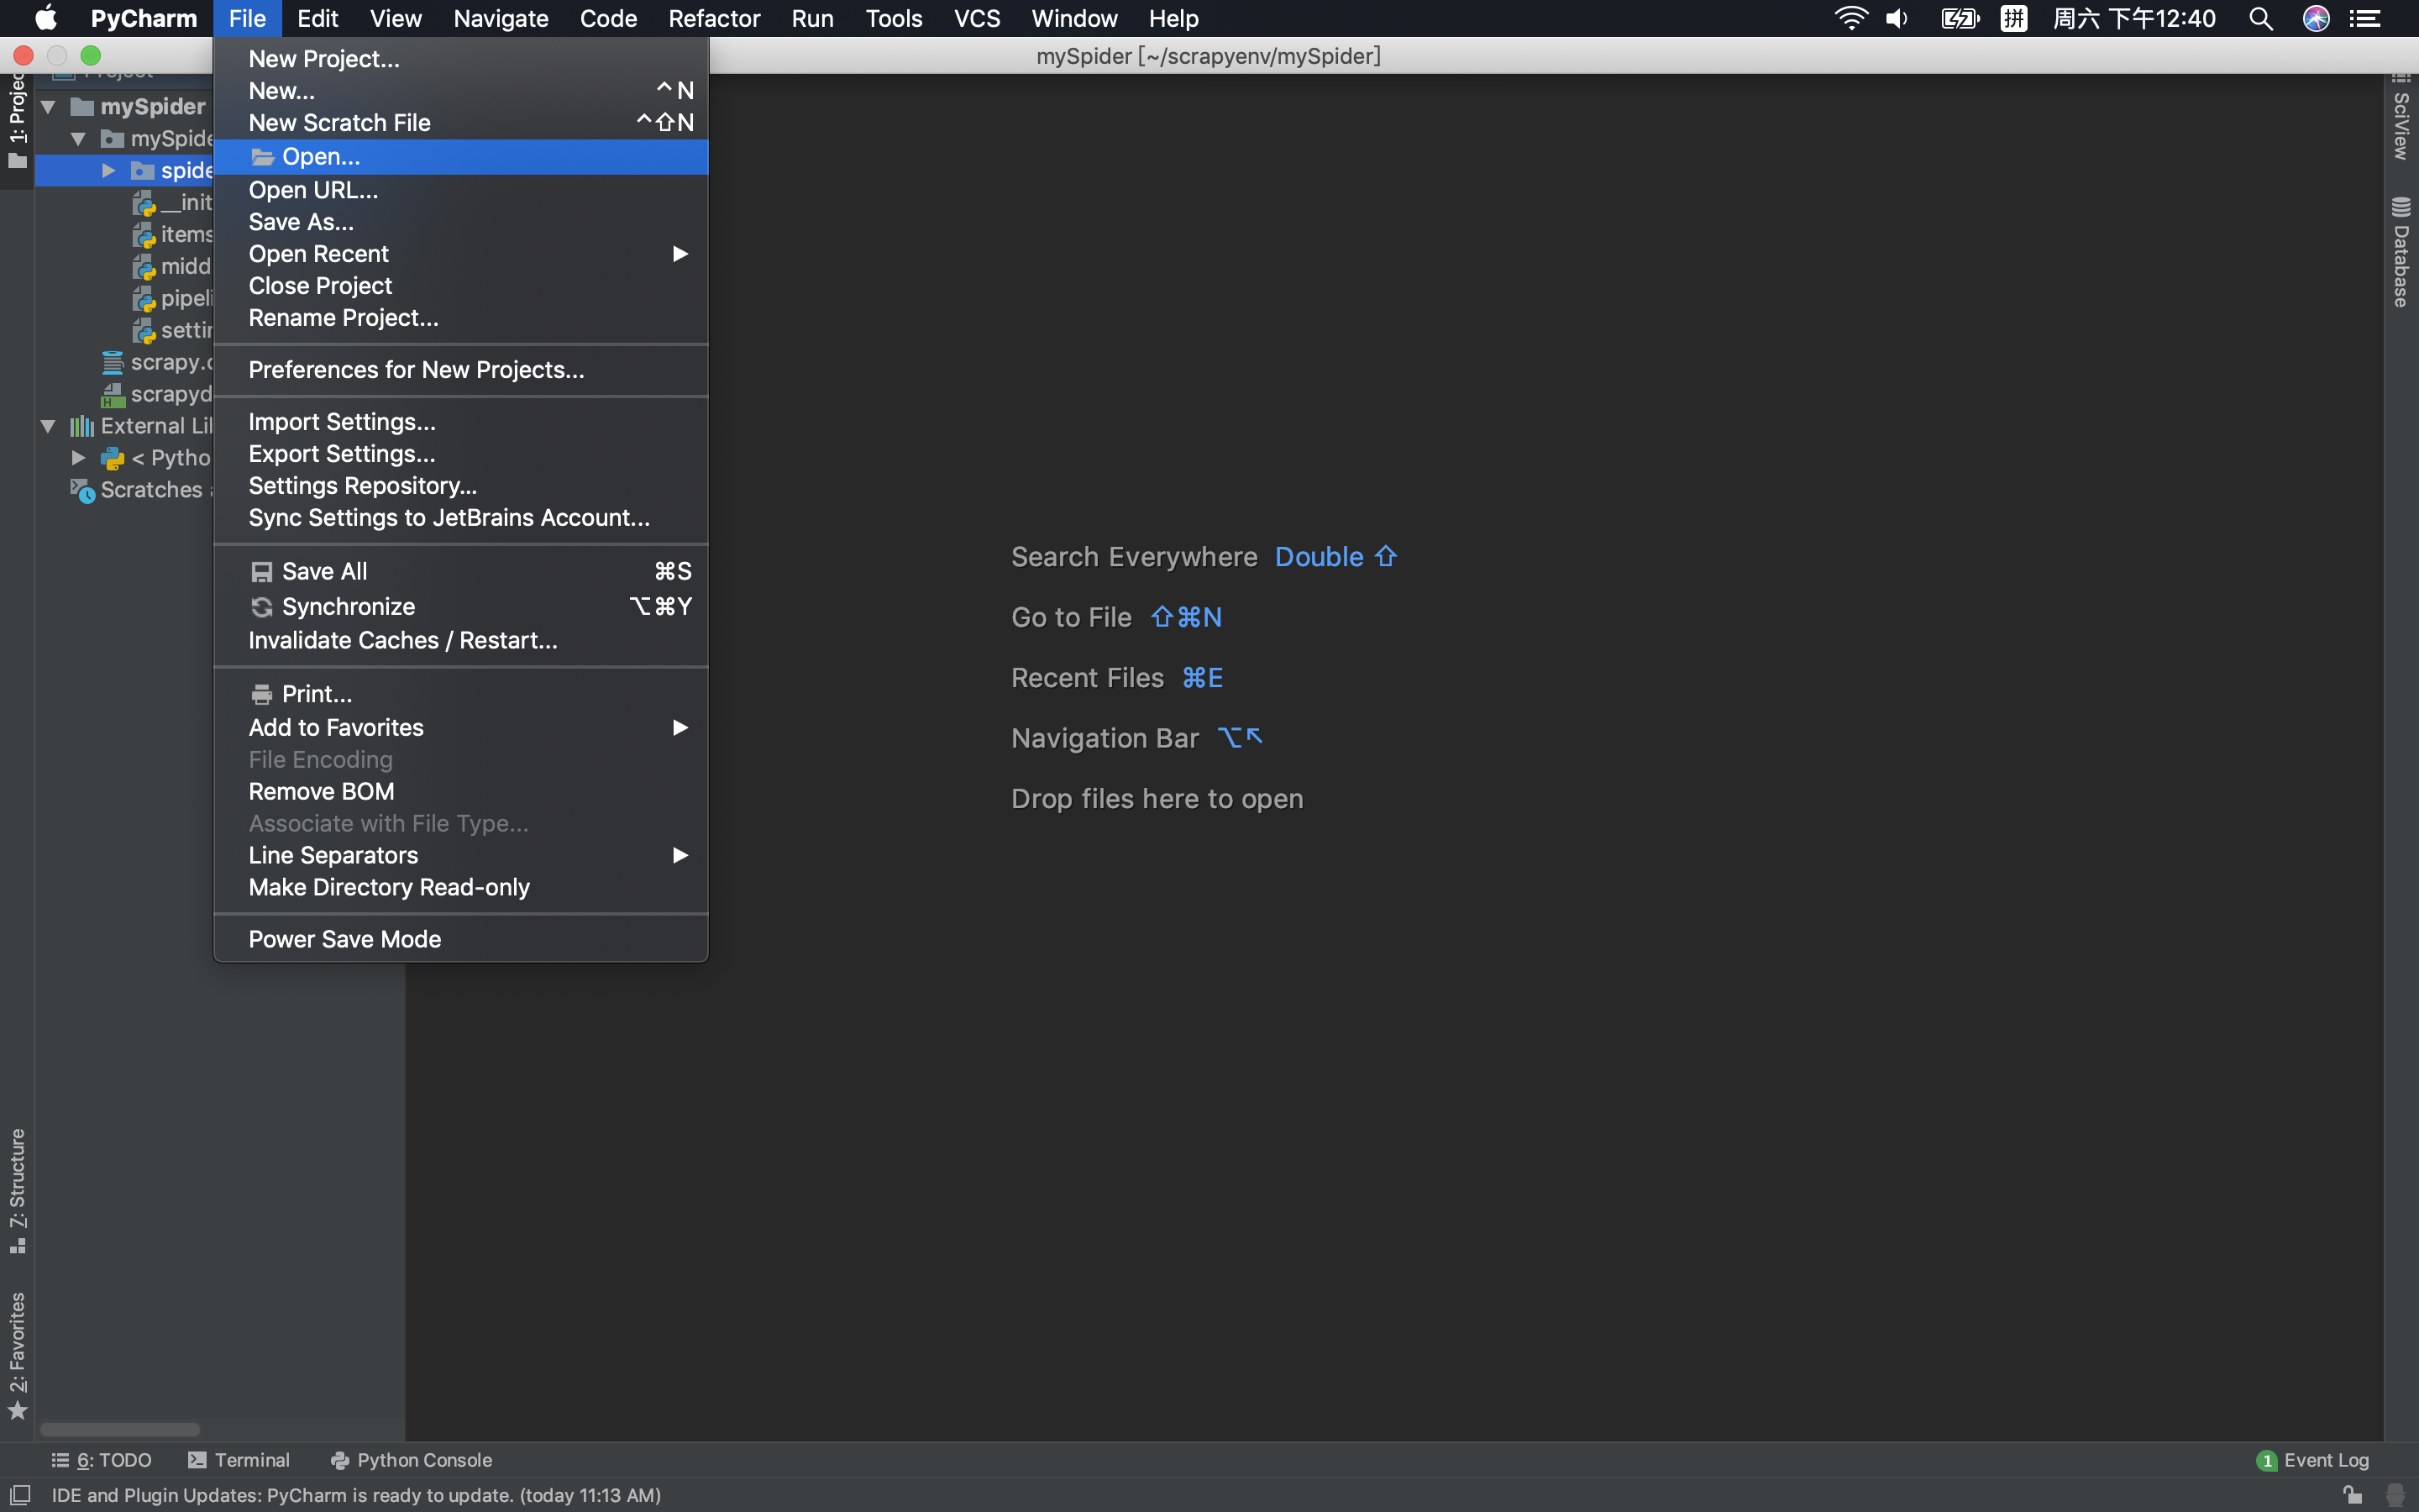Click the Save All disk icon
This screenshot has height=1512, width=2419.
(x=261, y=572)
